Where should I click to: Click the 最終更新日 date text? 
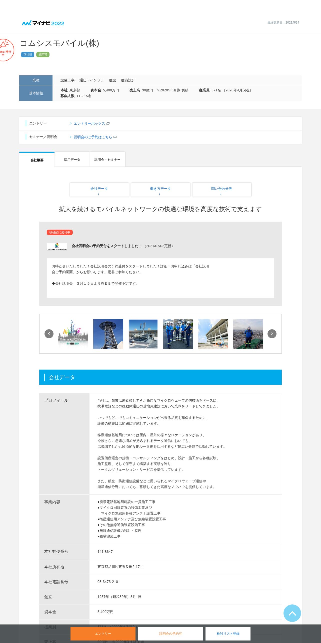pos(283,23)
